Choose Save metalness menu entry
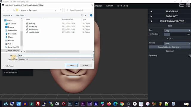Viewport: 191px width, 107px height. pyautogui.click(x=11, y=73)
